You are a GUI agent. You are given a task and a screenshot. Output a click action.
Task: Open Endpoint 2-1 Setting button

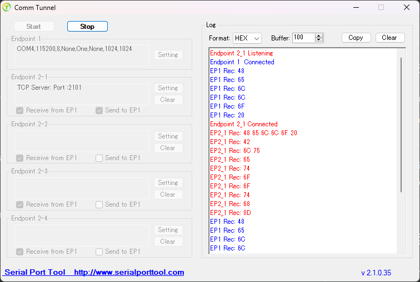point(168,88)
